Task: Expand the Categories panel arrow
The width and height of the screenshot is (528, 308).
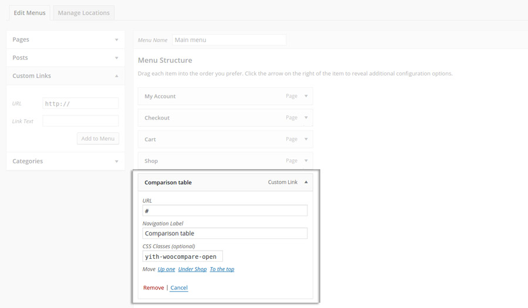Action: [x=117, y=162]
